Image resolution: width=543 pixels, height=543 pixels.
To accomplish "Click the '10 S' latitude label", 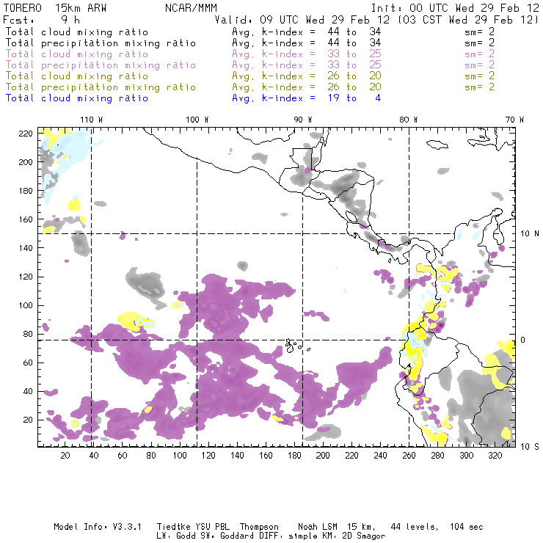I will [x=530, y=446].
